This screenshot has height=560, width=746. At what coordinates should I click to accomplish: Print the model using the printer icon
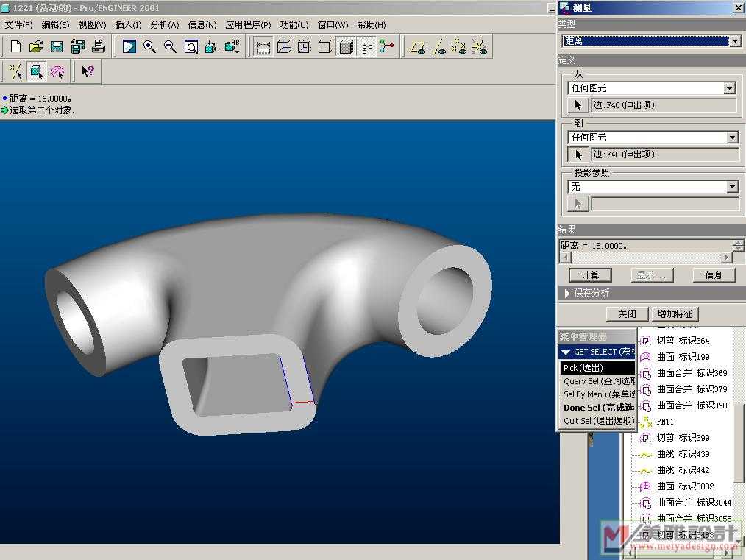click(98, 46)
